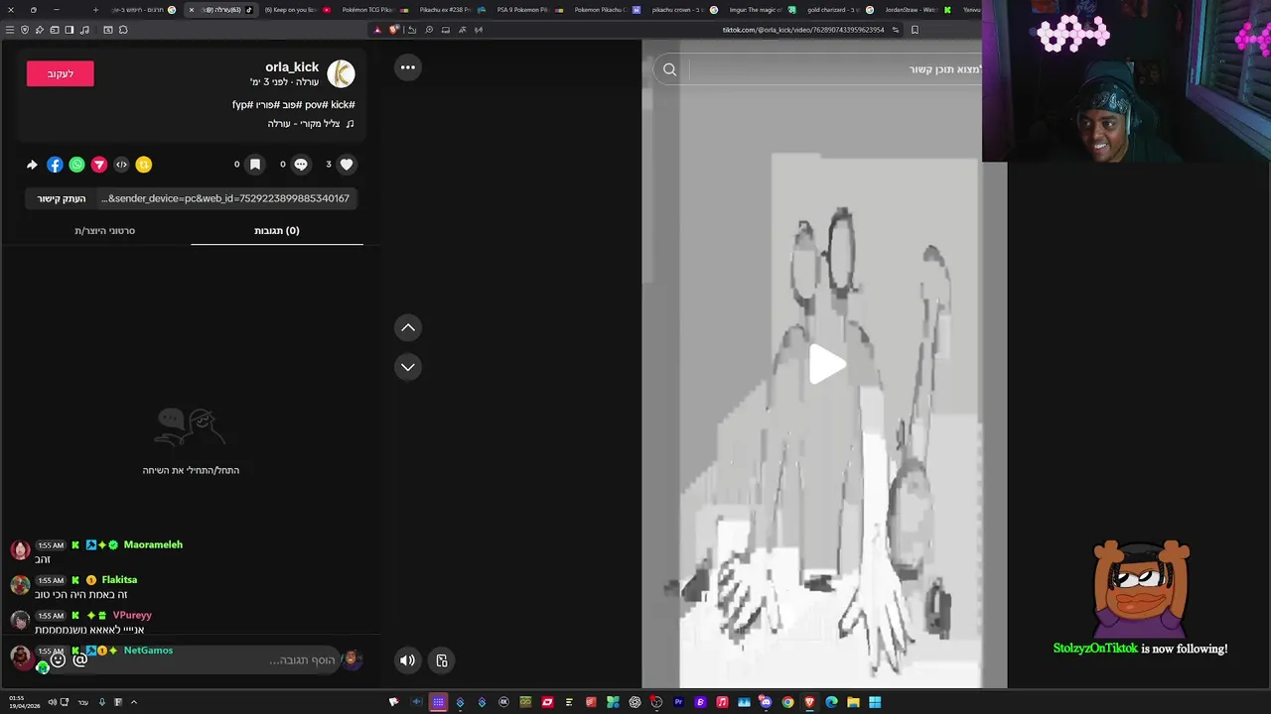This screenshot has height=714, width=1271.
Task: Click the red circular send-to-friends share icon
Action: 99,165
